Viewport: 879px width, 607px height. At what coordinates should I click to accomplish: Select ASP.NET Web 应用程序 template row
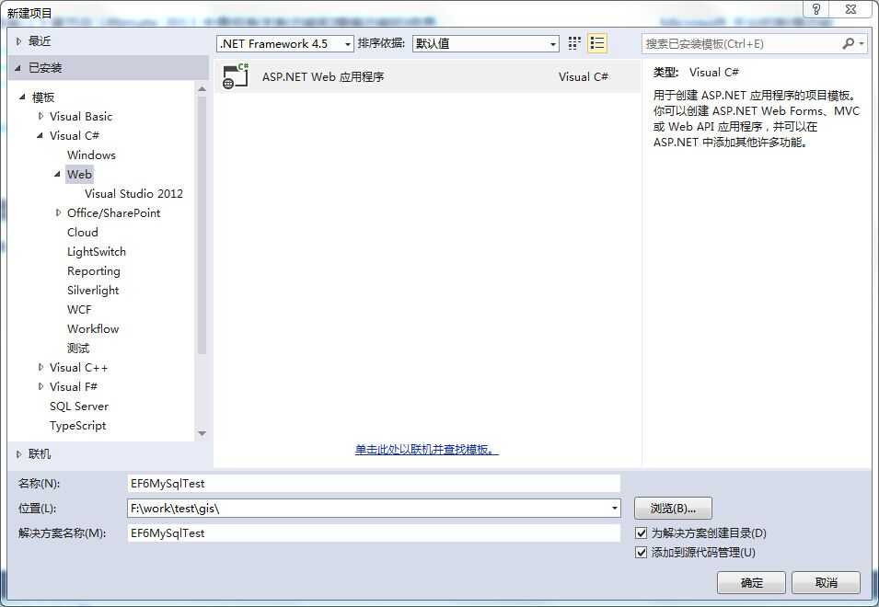click(426, 76)
